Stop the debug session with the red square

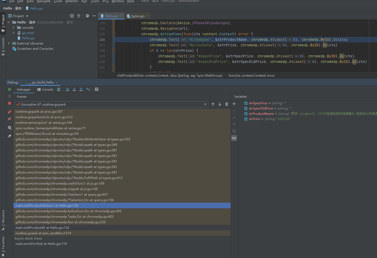click(9, 103)
